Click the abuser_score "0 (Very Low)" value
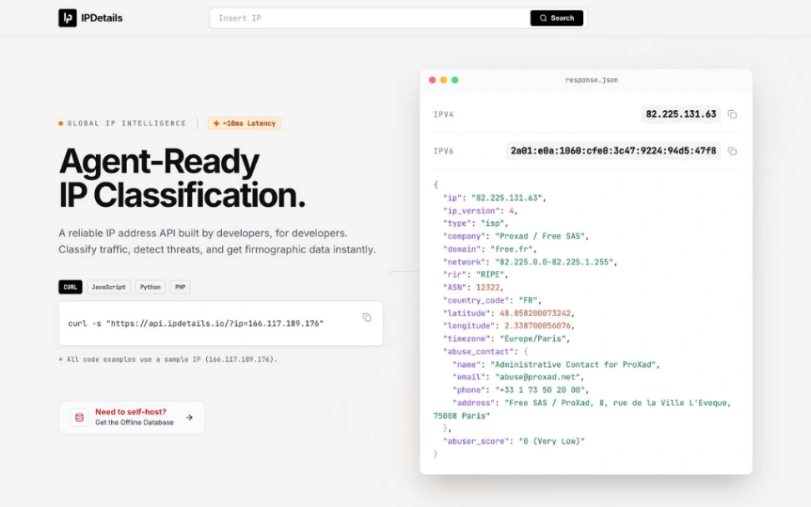 click(552, 441)
